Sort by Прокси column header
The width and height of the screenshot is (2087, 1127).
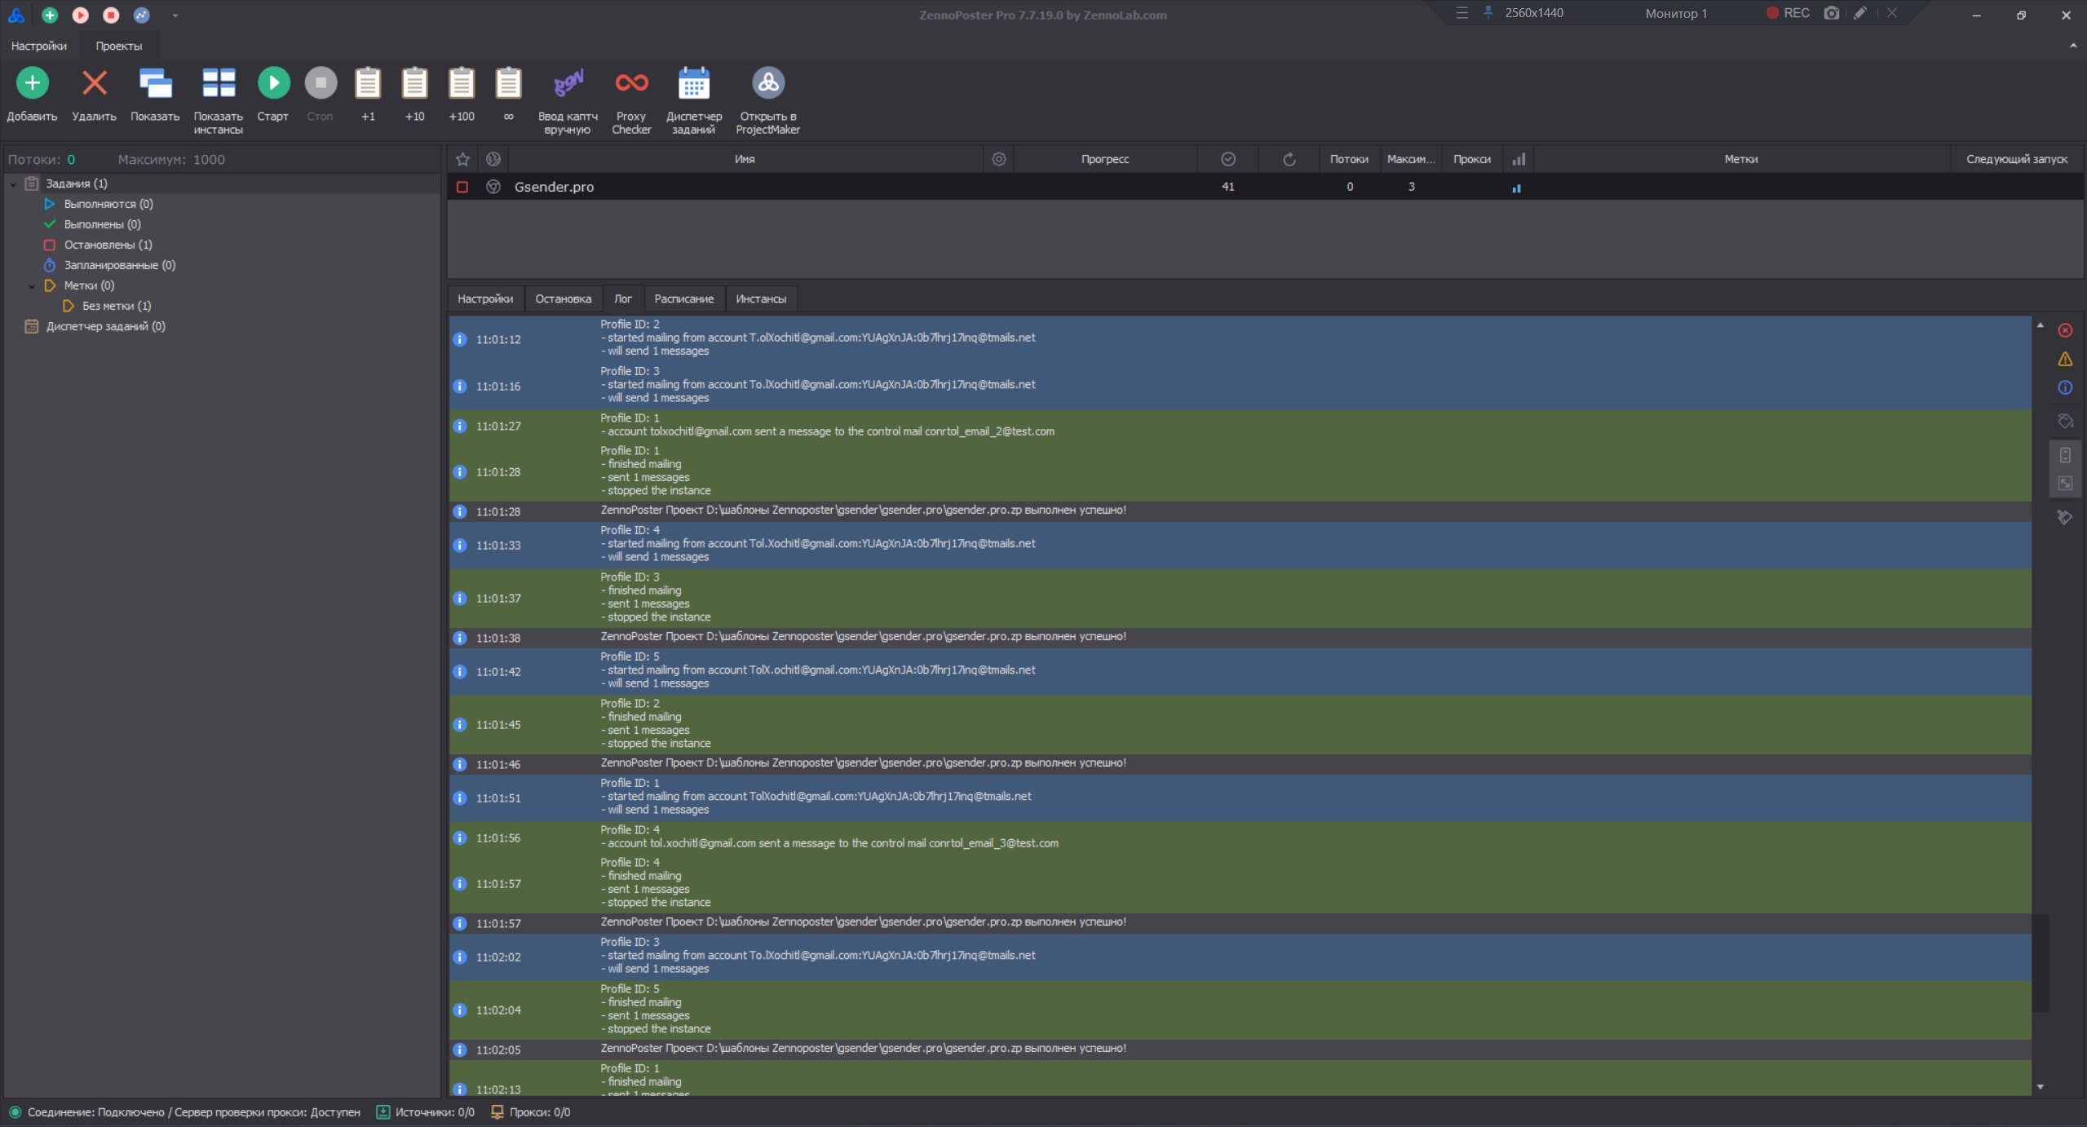click(1472, 159)
